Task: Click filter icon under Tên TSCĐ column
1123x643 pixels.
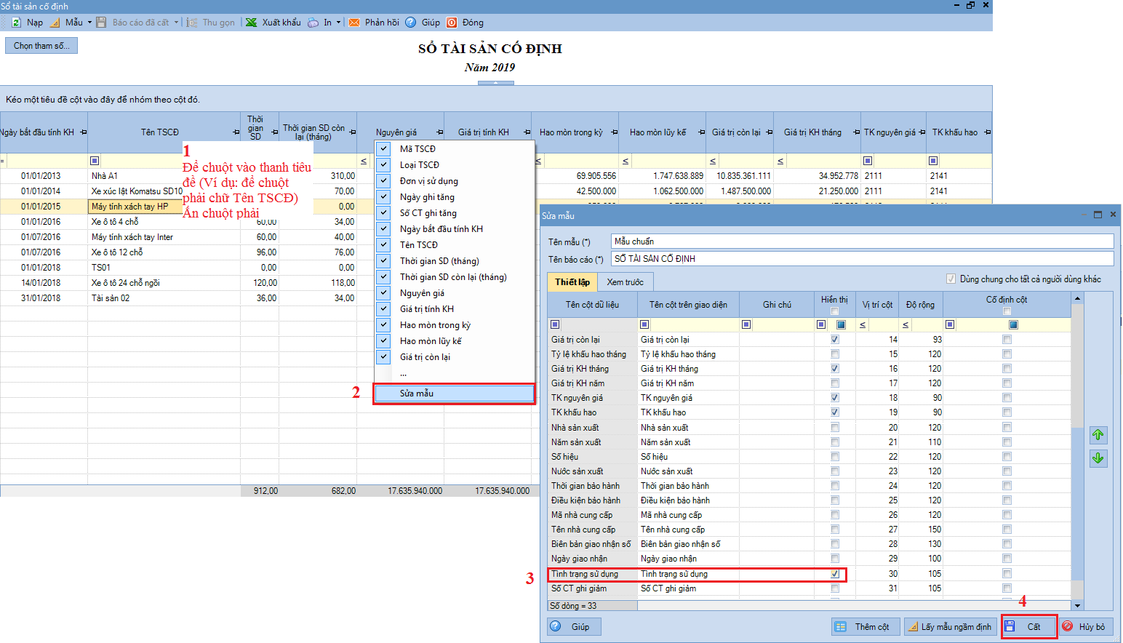Action: (95, 161)
